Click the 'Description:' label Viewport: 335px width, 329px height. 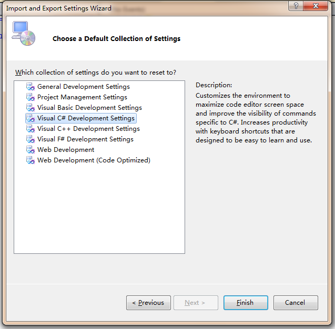coord(214,85)
